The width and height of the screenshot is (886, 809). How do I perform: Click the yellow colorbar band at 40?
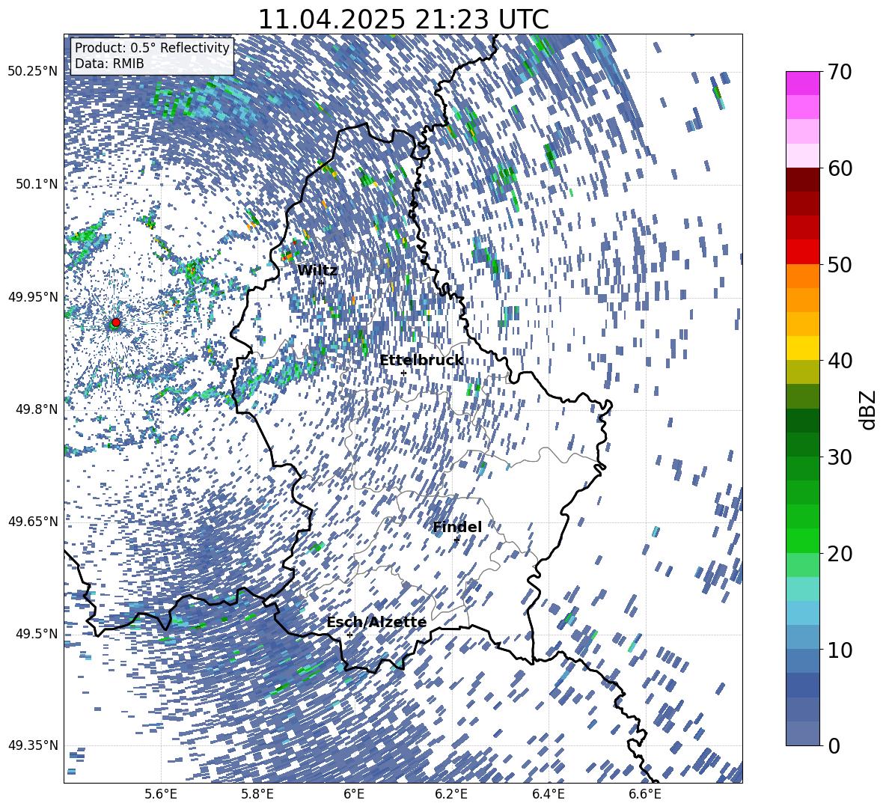click(x=802, y=348)
